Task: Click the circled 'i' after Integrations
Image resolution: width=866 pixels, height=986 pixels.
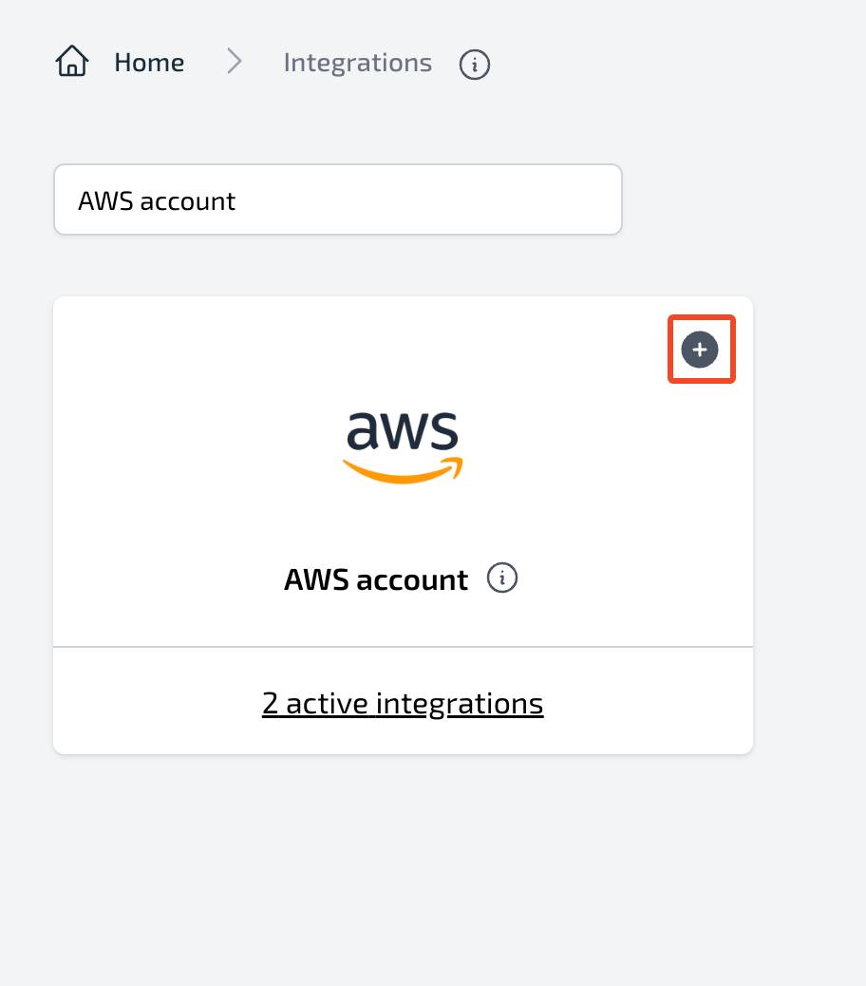Action: (475, 65)
